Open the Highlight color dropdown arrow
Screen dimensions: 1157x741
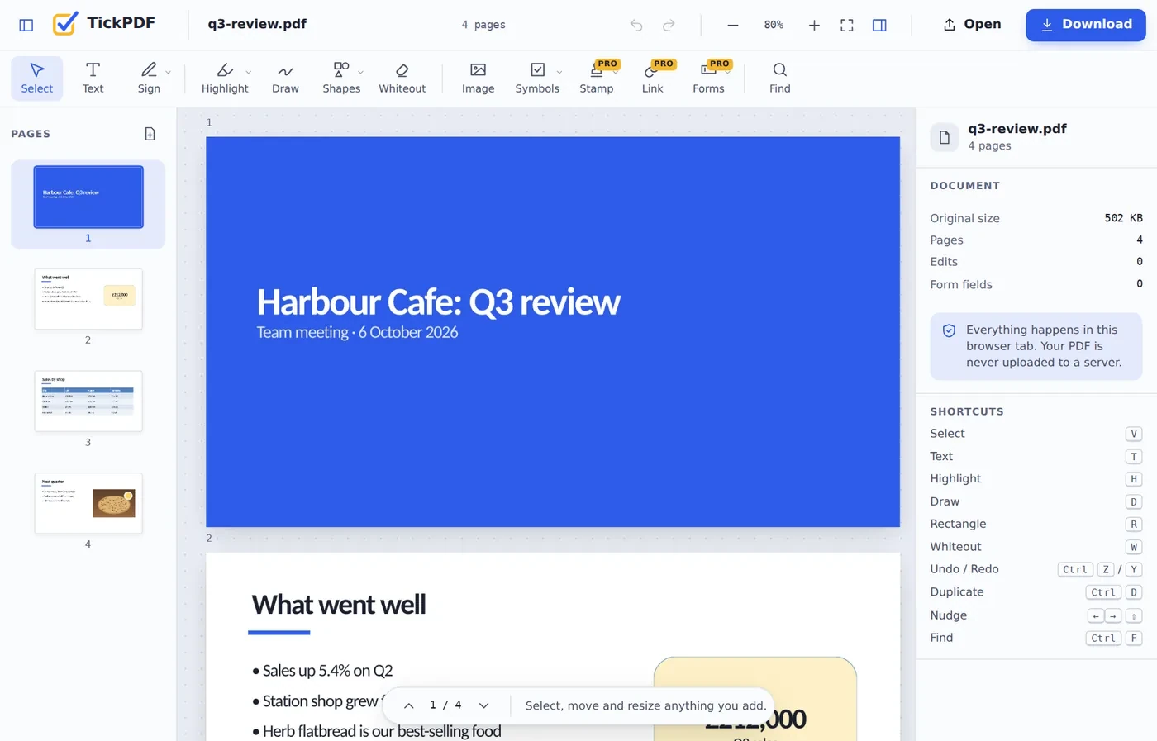pos(249,72)
